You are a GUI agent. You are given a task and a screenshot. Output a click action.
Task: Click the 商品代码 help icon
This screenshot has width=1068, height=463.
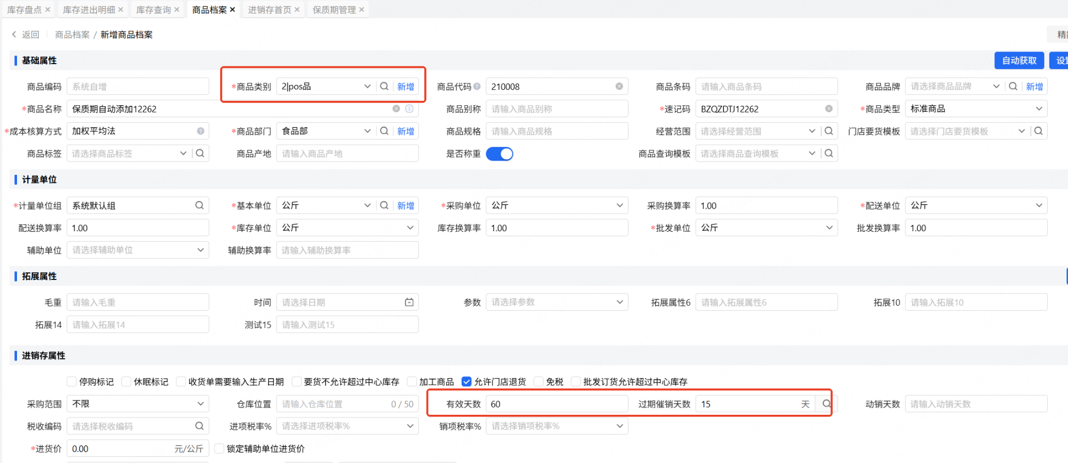pyautogui.click(x=477, y=87)
